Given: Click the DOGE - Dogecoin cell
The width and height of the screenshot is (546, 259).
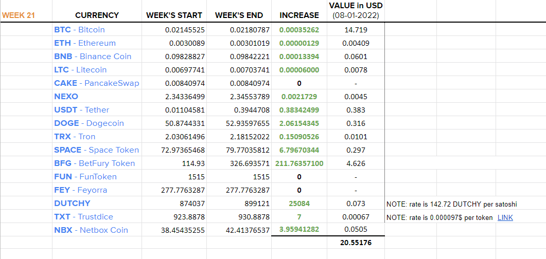Looking at the screenshot, I should [97, 123].
